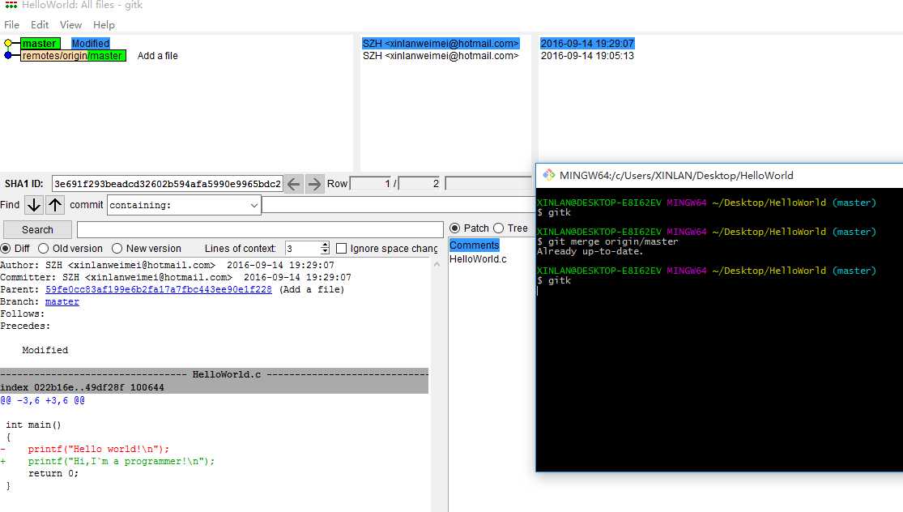Click the current Row number field

pyautogui.click(x=372, y=184)
